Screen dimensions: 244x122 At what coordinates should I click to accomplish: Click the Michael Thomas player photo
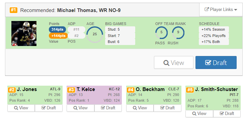pos(24,33)
